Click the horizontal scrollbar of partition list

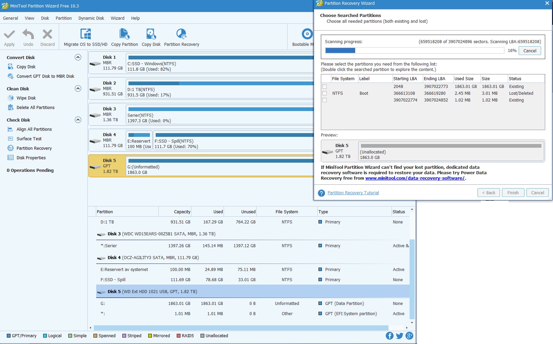pyautogui.click(x=241, y=328)
